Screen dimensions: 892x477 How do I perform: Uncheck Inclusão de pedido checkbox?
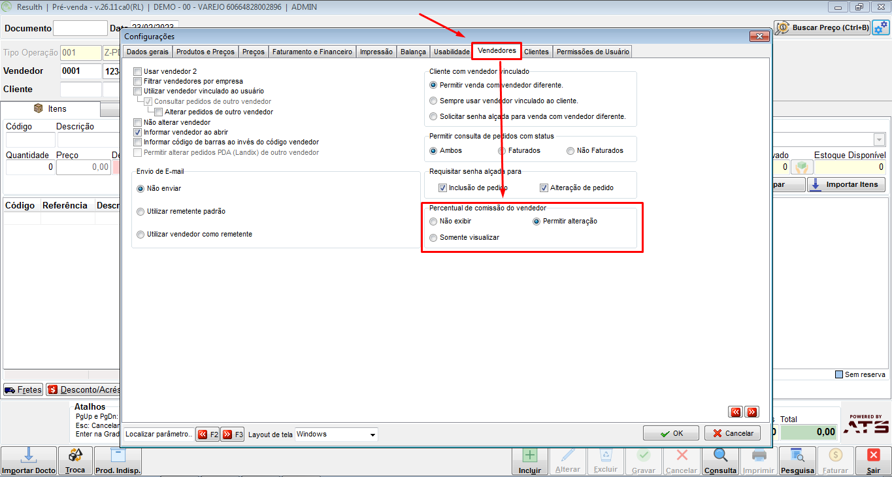click(442, 188)
